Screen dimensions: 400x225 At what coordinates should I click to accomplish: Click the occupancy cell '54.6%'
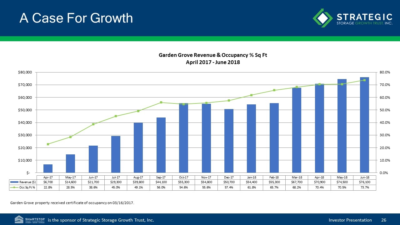[x=183, y=187]
